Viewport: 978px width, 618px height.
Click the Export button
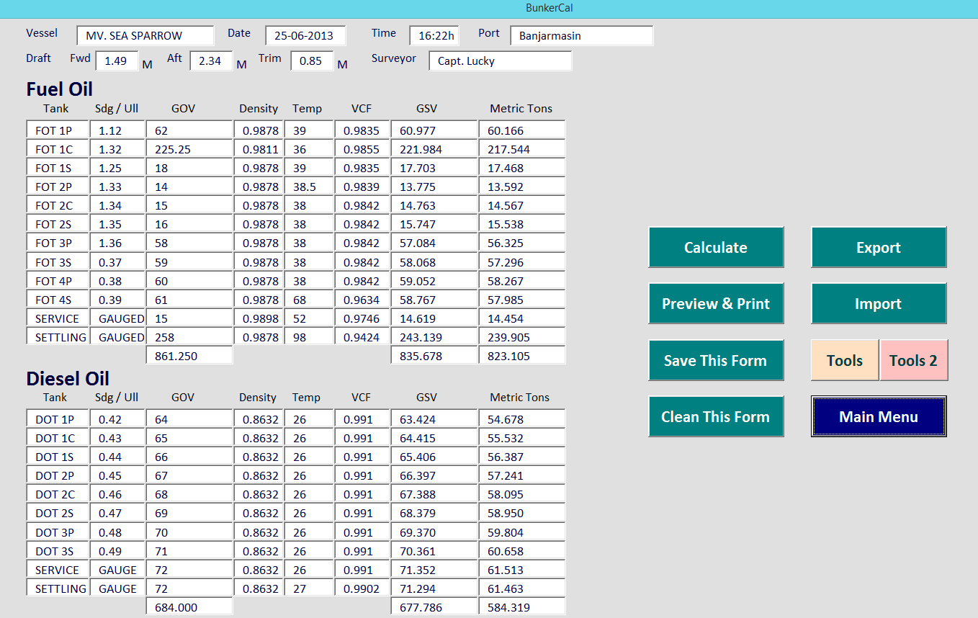click(x=879, y=247)
